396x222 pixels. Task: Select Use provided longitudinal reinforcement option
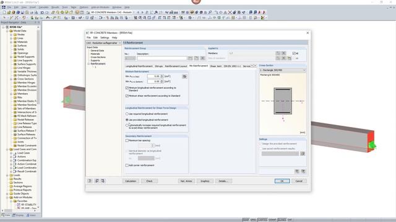pyautogui.click(x=127, y=120)
